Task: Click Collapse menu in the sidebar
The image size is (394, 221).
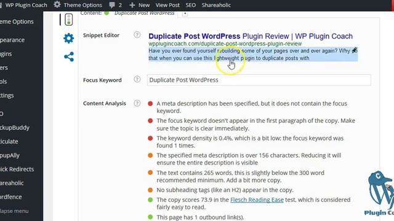Action: coord(14,211)
